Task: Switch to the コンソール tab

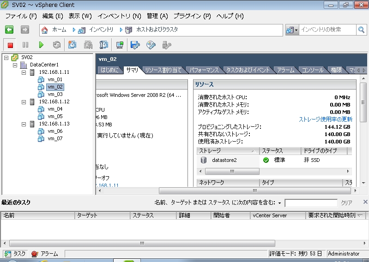Action: coord(313,70)
